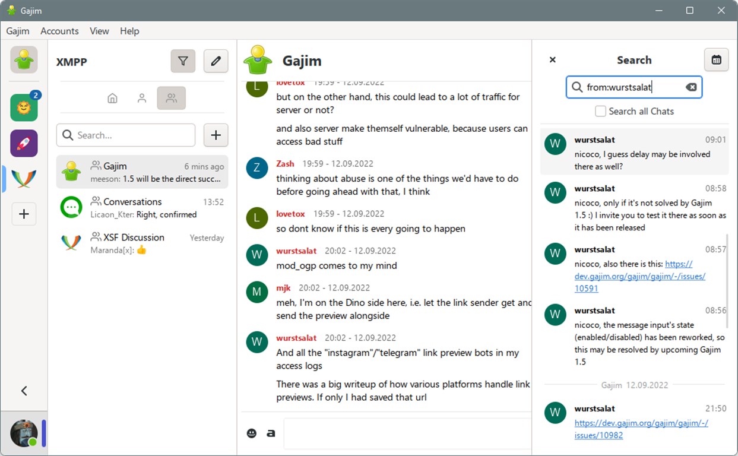The image size is (738, 456).
Task: Clear the from:wurstsalat search text
Action: point(691,87)
